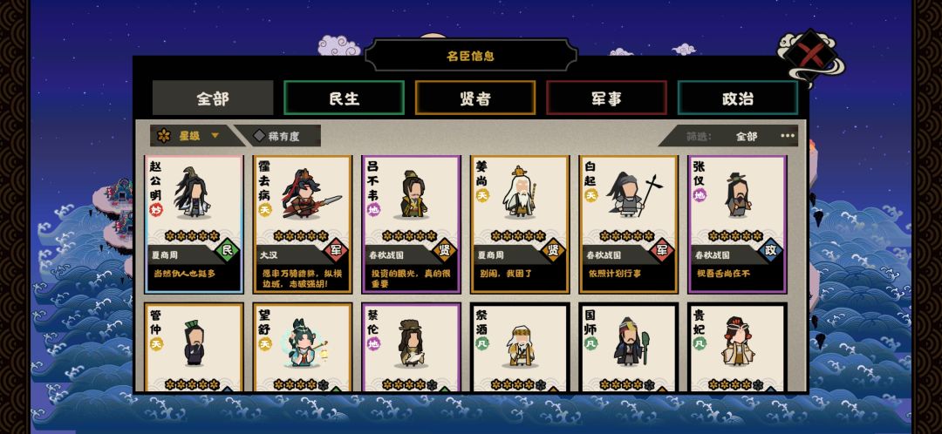The width and height of the screenshot is (942, 434).
Task: Toggle sorting by 稀有度
Action: 277,136
